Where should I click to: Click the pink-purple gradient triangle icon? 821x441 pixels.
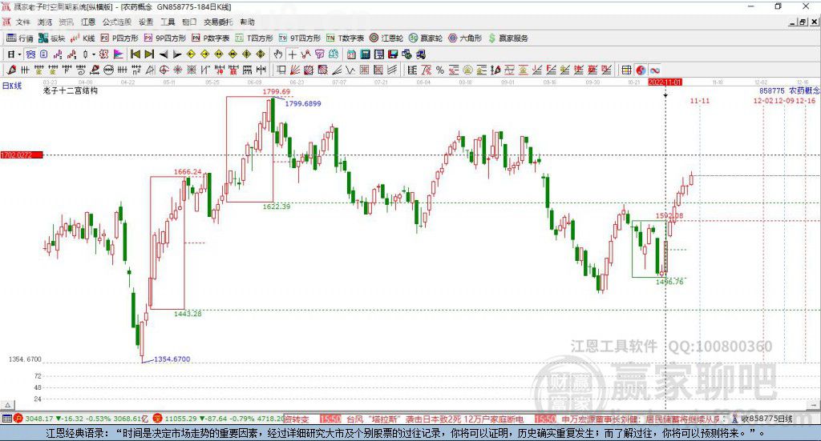pos(119,54)
